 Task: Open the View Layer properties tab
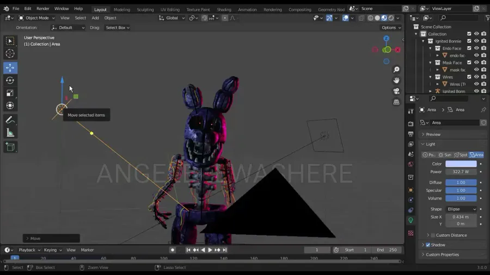pos(411,144)
